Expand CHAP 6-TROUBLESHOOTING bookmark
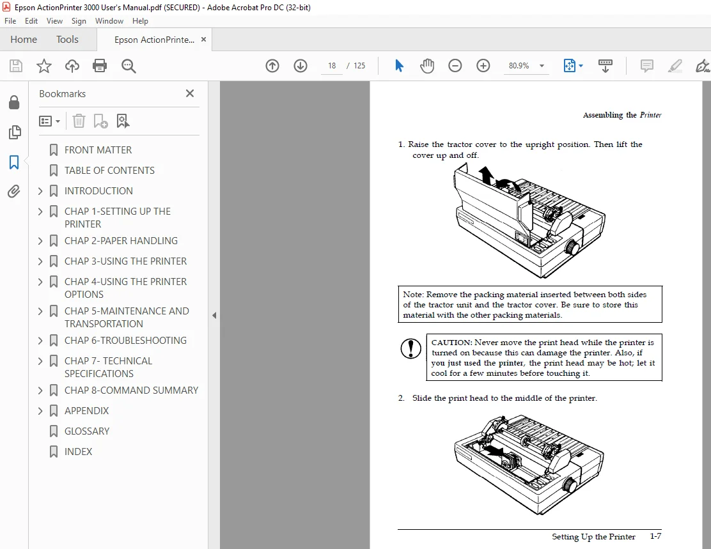711x549 pixels. [40, 341]
